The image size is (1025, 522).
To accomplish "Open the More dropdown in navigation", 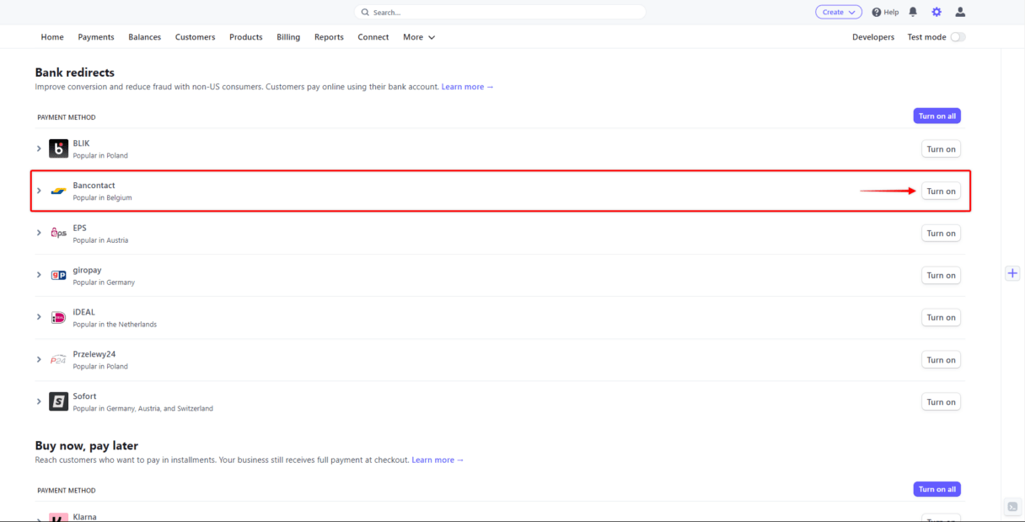I will pyautogui.click(x=419, y=37).
